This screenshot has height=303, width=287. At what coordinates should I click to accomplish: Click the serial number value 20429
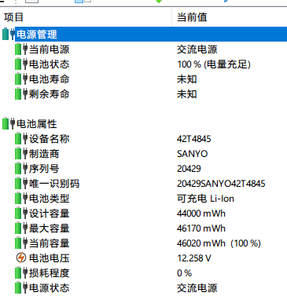point(189,169)
